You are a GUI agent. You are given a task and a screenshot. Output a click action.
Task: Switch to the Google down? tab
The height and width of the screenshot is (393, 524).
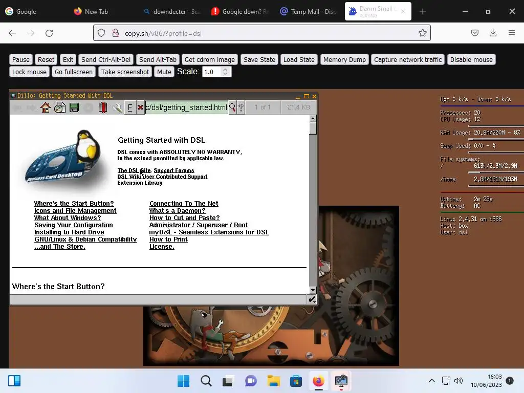[240, 11]
